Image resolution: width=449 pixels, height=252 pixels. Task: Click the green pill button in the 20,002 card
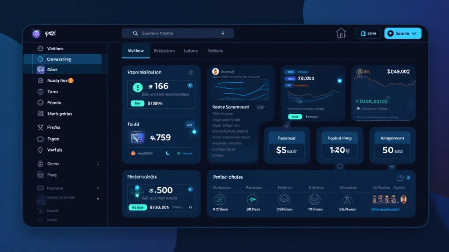pos(295,116)
